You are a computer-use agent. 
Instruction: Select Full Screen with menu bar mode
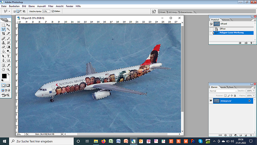(x=6, y=90)
